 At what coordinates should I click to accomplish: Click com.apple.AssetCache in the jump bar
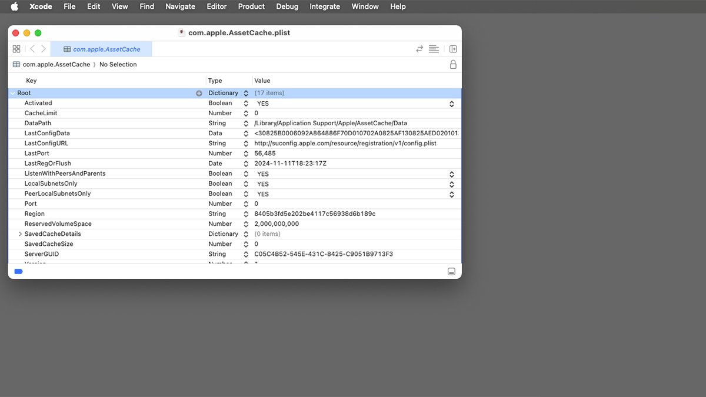tap(56, 65)
